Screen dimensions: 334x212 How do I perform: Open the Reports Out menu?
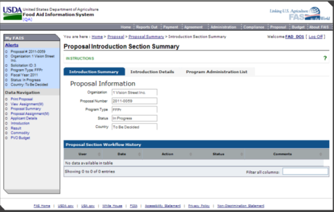point(147,27)
